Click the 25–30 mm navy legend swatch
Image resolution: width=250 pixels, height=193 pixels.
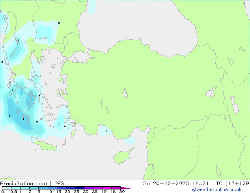pos(80,188)
